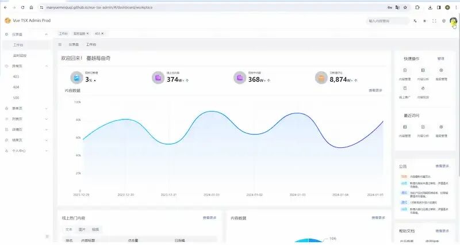Select the 视频 tab in 线上热门内容
The width and height of the screenshot is (460, 245).
pyautogui.click(x=95, y=229)
